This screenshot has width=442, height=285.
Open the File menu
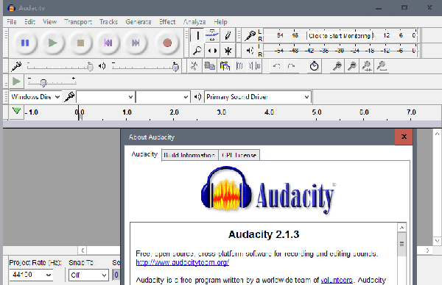click(x=12, y=22)
